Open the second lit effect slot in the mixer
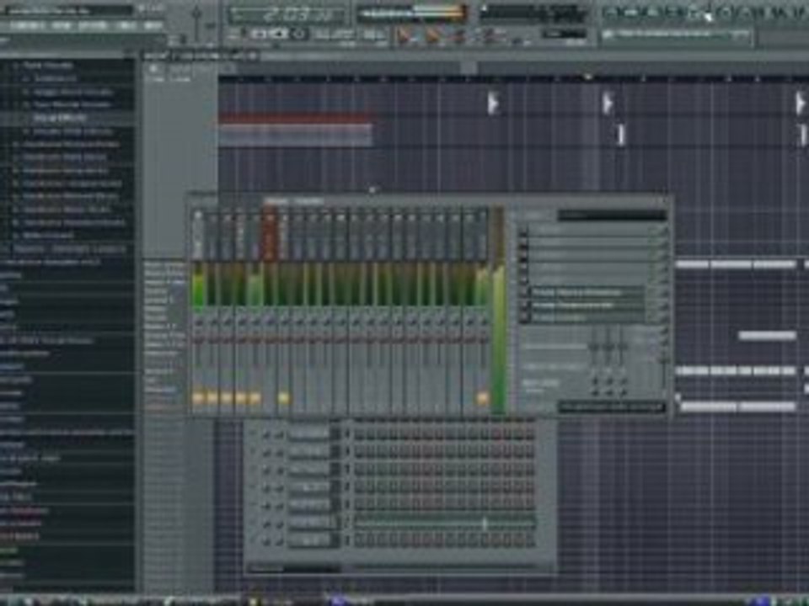 tap(587, 305)
